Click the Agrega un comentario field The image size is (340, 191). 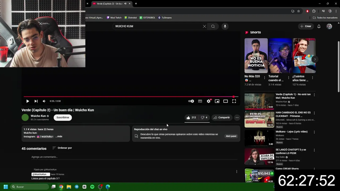coord(134,157)
